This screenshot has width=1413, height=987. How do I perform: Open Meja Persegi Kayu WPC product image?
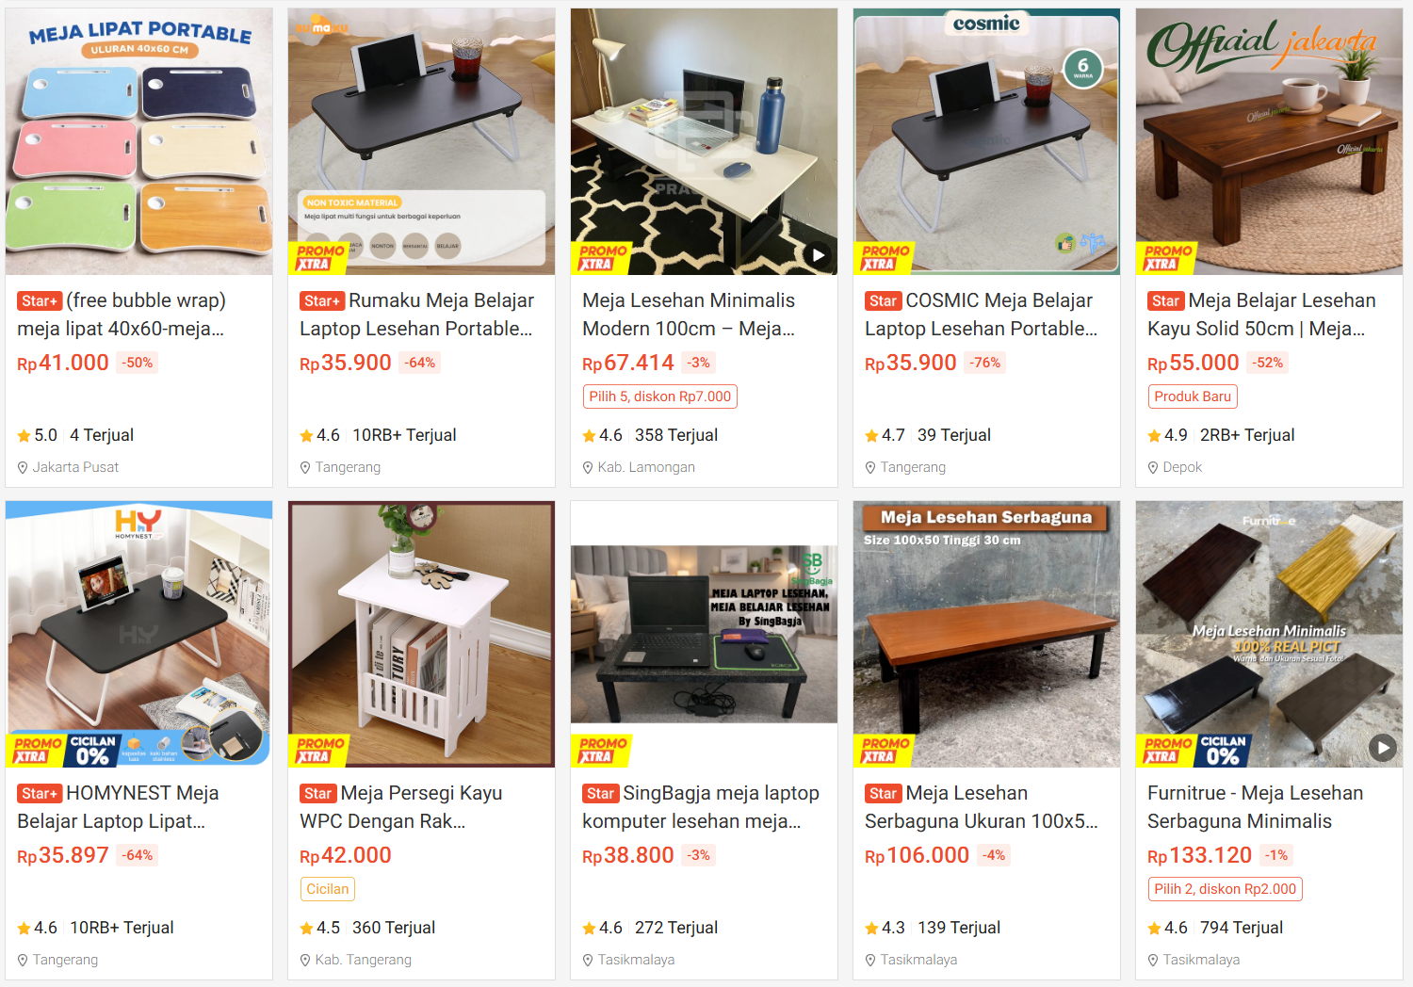point(422,634)
